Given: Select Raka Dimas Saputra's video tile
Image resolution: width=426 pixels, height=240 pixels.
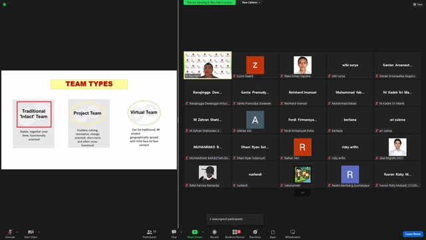Looking at the screenshot, I should 302,65.
